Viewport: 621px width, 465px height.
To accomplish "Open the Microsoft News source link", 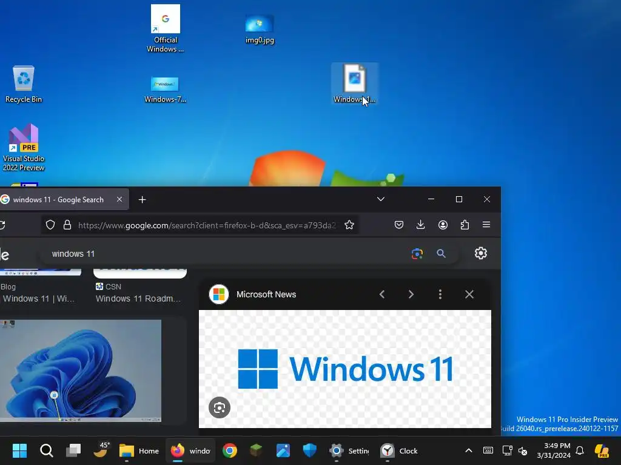I will 266,294.
